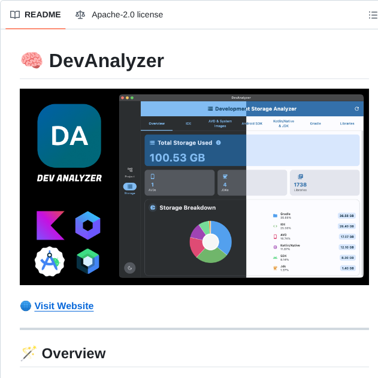
Task: Click the Kotlin/Native chip icon in the legend
Action: pyautogui.click(x=275, y=247)
